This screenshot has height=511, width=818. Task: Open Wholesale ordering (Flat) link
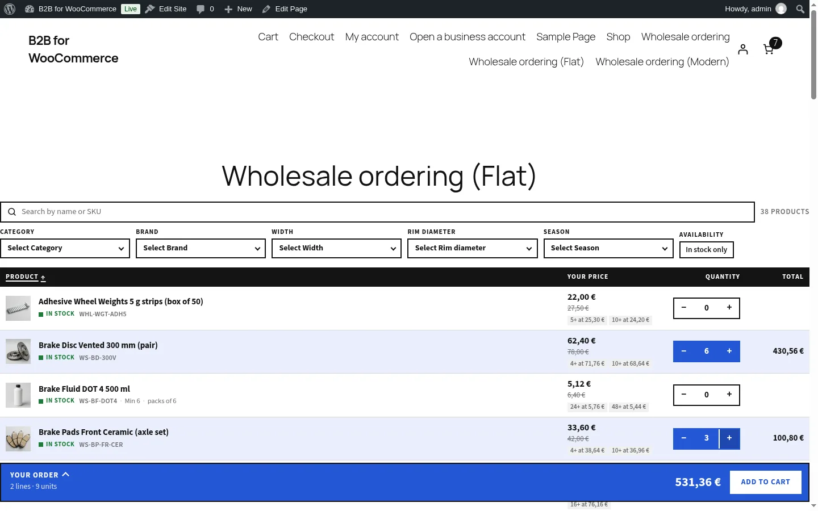526,62
